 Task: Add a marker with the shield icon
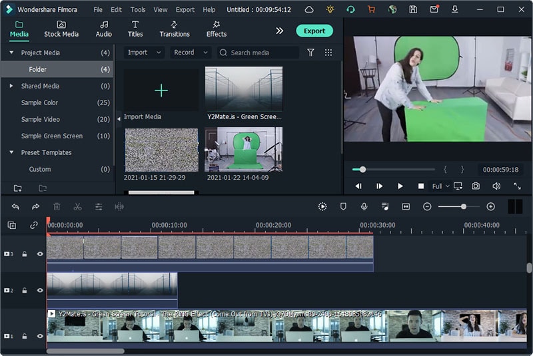pyautogui.click(x=343, y=207)
